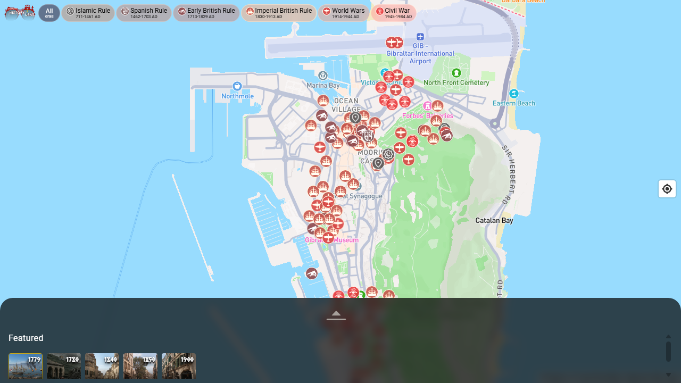This screenshot has height=383, width=681.
Task: Open the 1780 featured thumbnail
Action: pyautogui.click(x=64, y=366)
